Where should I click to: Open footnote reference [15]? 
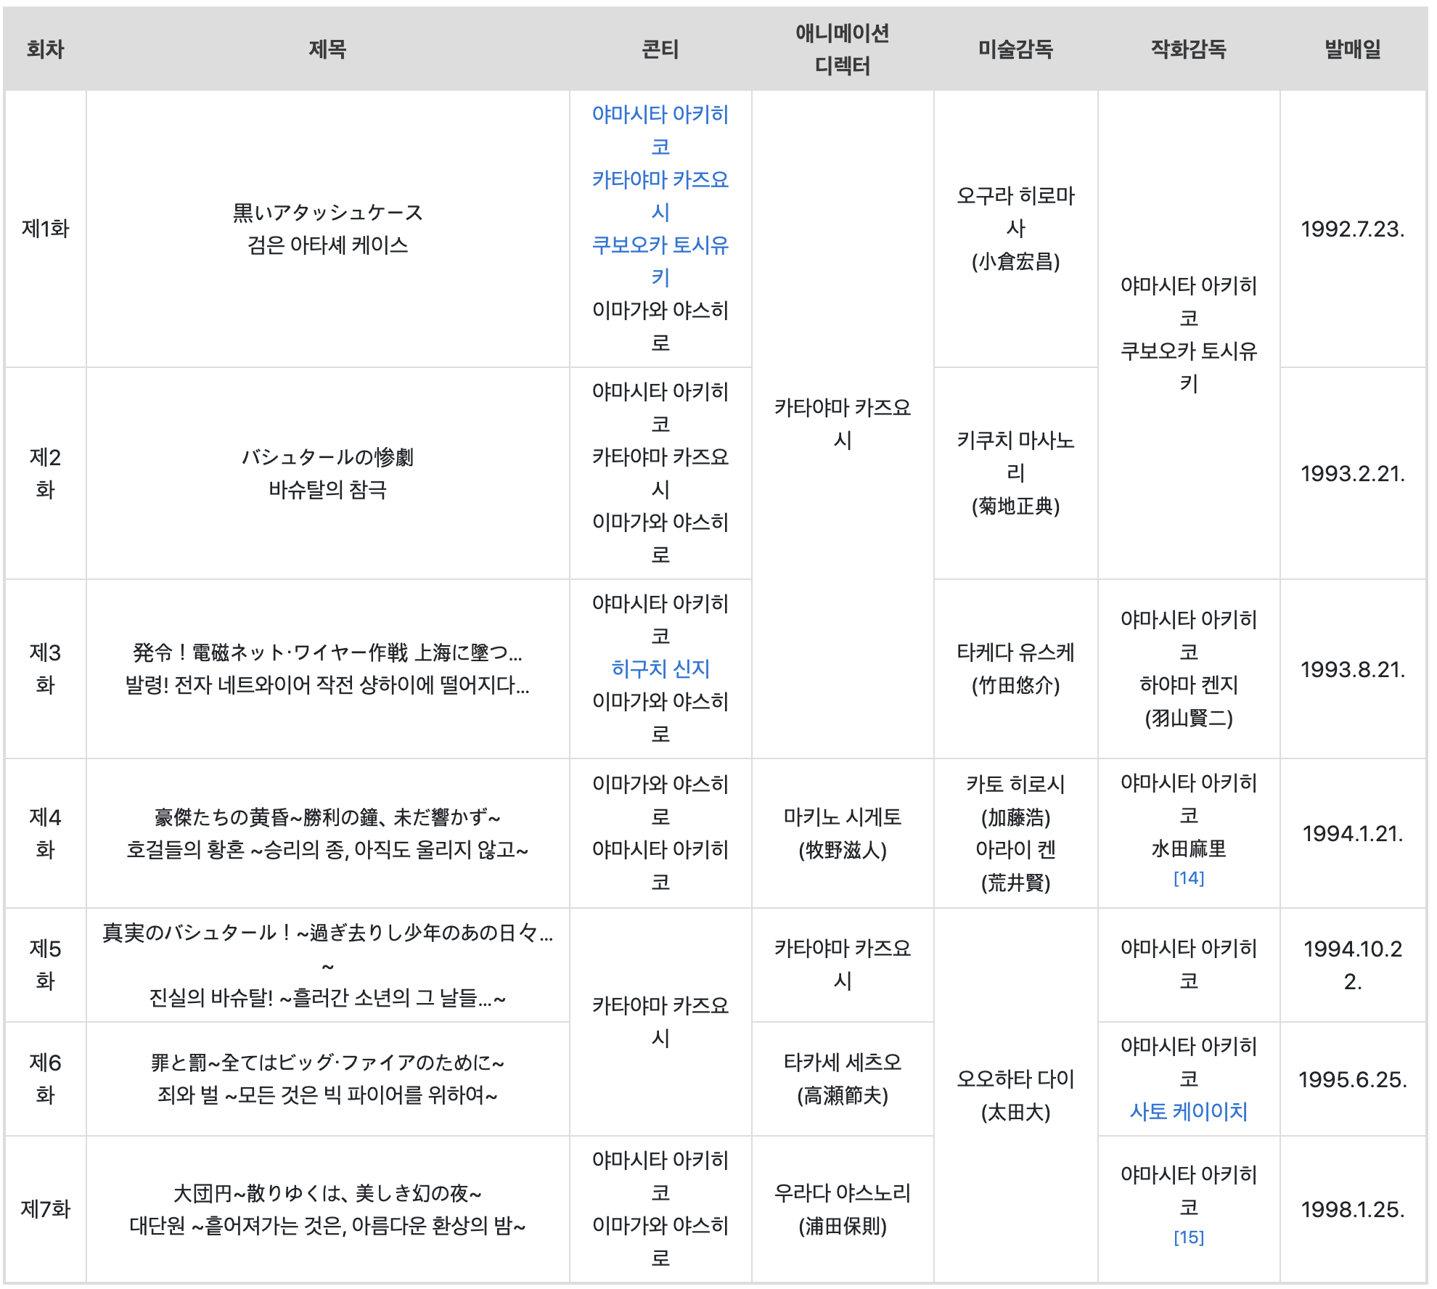coord(1188,1237)
